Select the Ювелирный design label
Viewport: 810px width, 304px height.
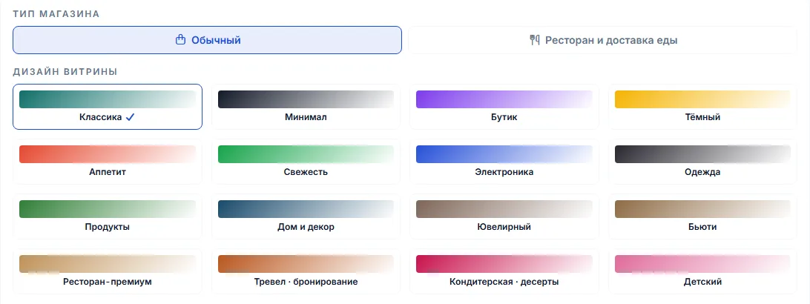click(504, 227)
